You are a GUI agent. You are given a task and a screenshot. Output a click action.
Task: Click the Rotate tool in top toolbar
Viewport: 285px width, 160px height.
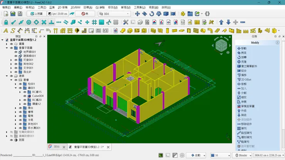click(152, 14)
